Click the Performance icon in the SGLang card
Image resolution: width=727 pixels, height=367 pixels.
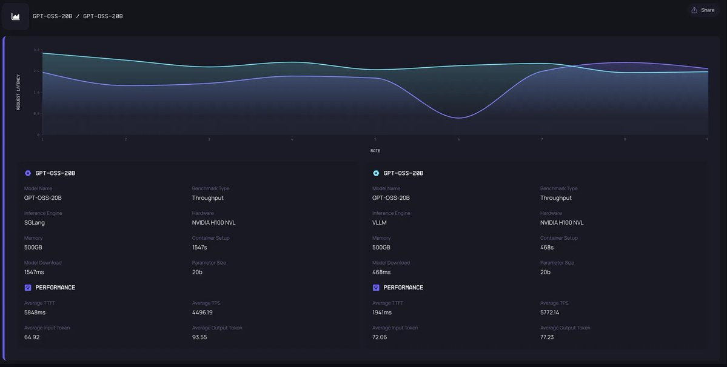[x=28, y=288]
